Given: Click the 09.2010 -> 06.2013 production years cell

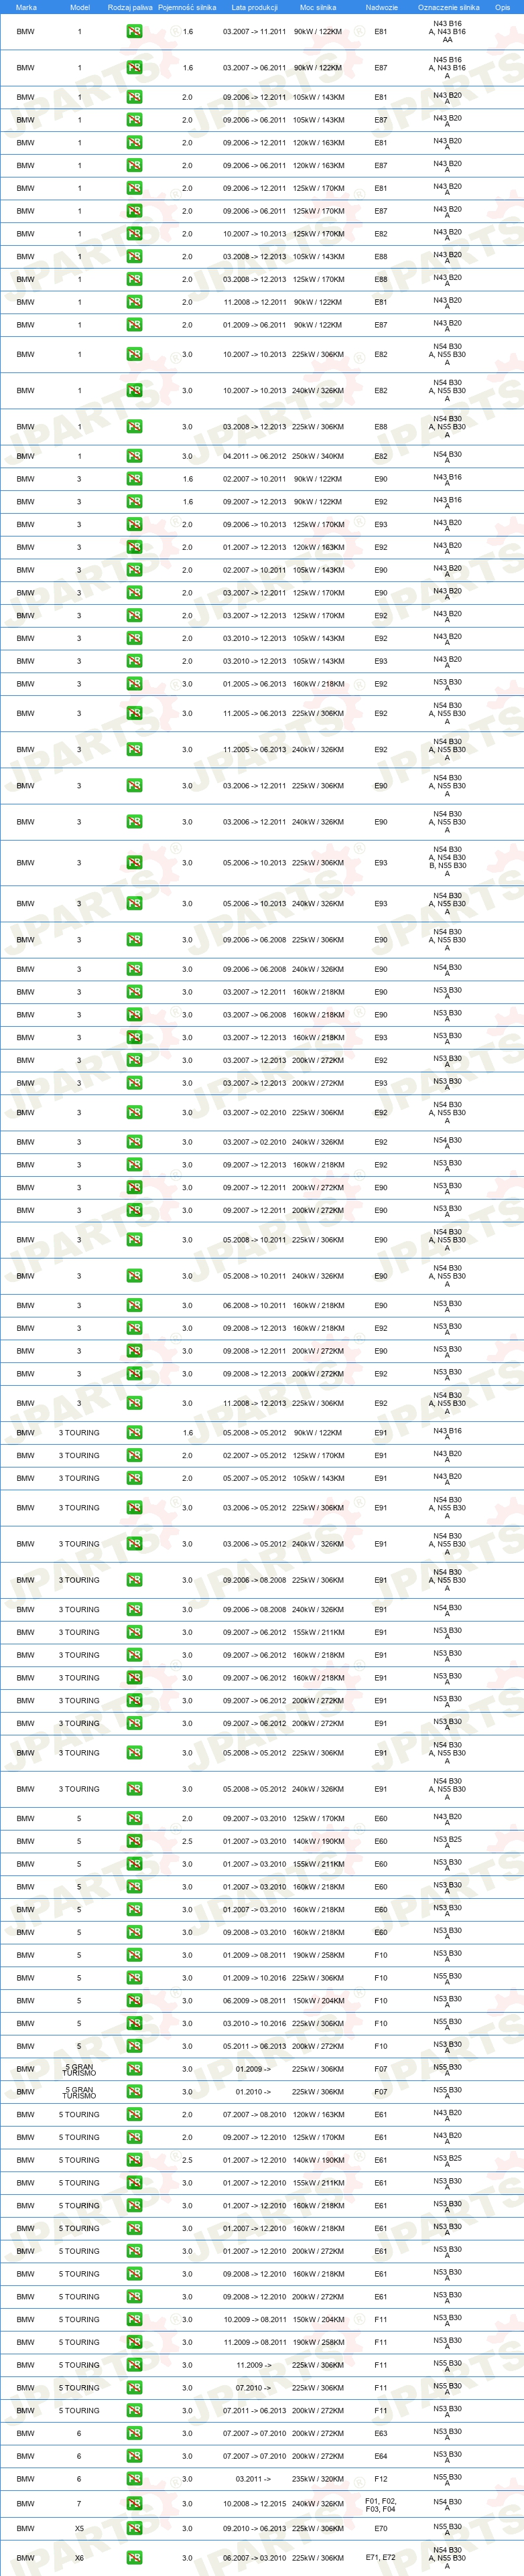Looking at the screenshot, I should [x=254, y=2528].
